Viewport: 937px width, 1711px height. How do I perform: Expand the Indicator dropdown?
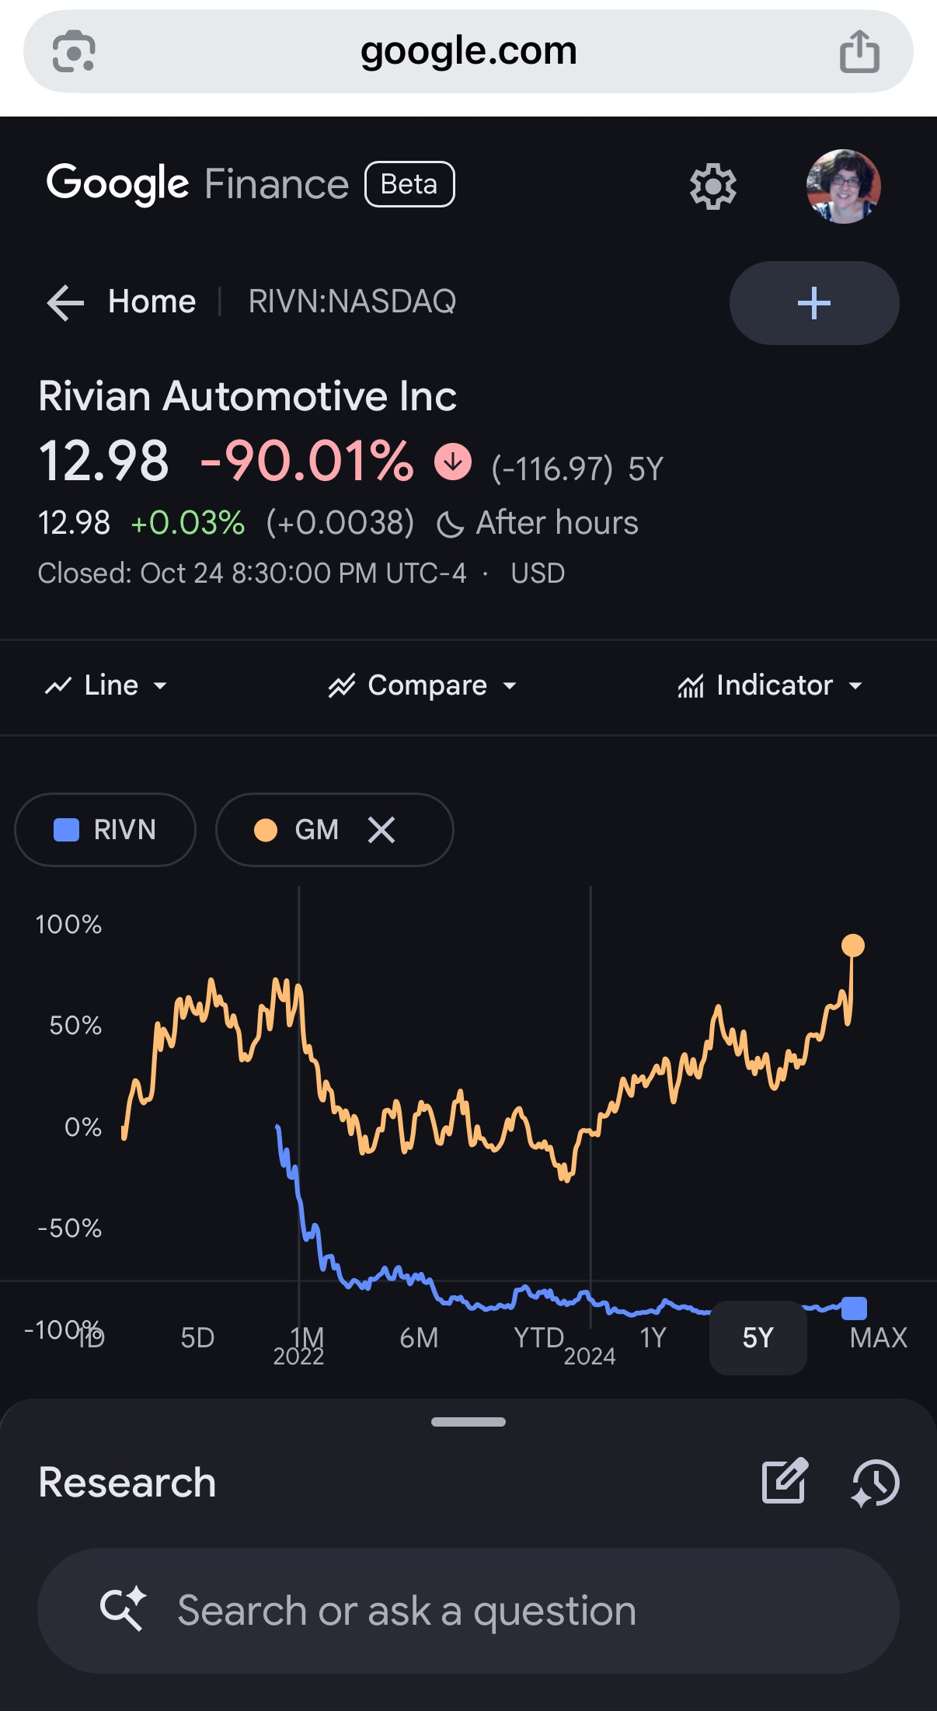(770, 685)
